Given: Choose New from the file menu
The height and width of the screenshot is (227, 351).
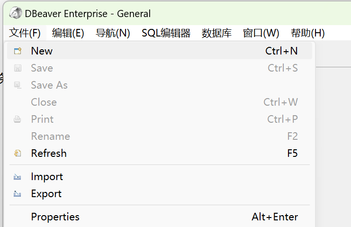Looking at the screenshot, I should pyautogui.click(x=160, y=51).
